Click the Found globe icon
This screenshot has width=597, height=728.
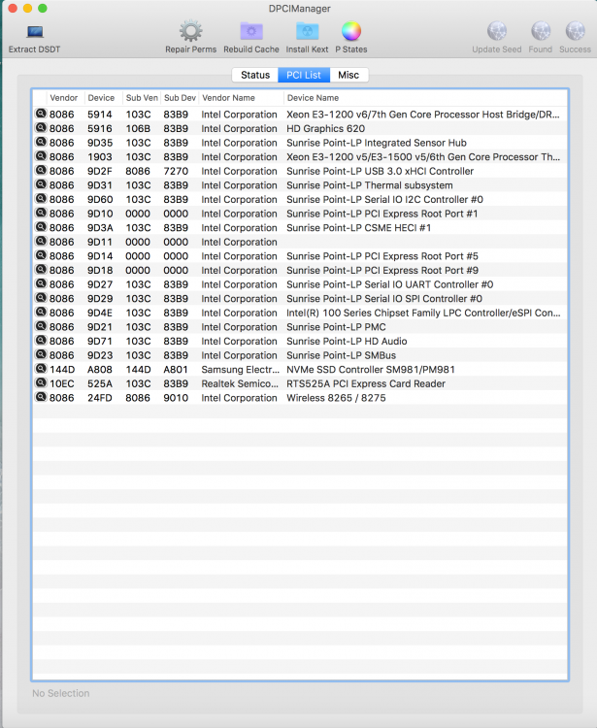[x=541, y=31]
